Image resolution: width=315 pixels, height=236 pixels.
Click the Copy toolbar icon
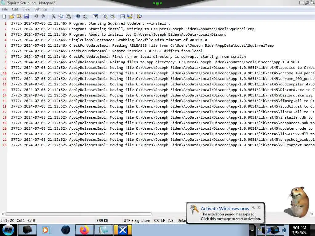click(x=61, y=17)
